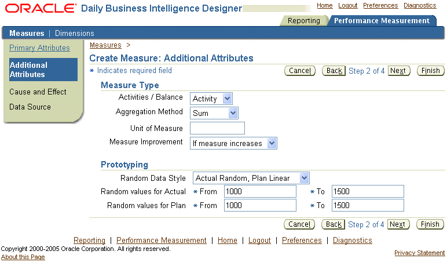Select the Performance Measurement tab
Image resolution: width=447 pixels, height=262 pixels.
tap(382, 21)
